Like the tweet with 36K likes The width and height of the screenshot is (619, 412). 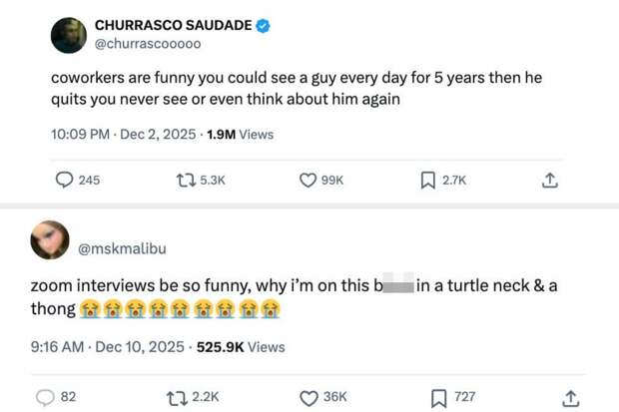click(x=309, y=397)
